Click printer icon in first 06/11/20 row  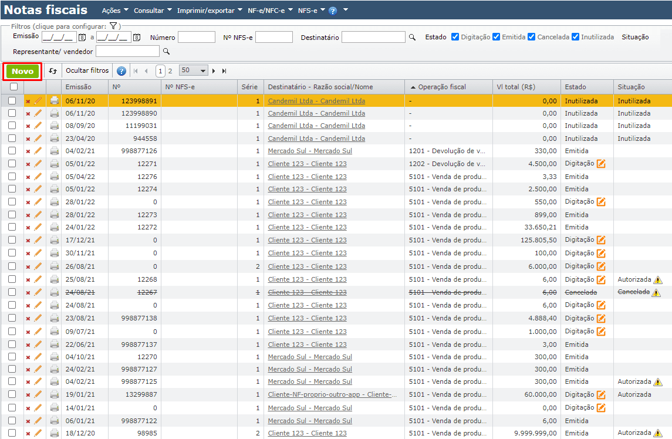coord(54,101)
